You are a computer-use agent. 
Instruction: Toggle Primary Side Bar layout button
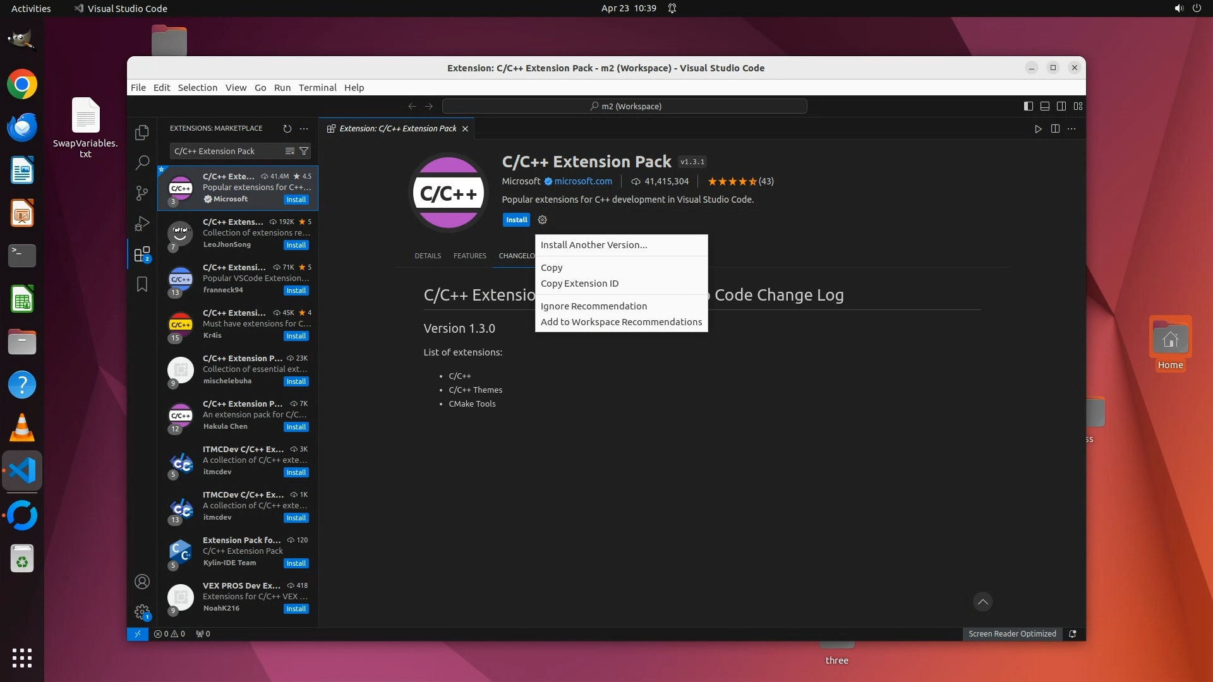[1029, 106]
